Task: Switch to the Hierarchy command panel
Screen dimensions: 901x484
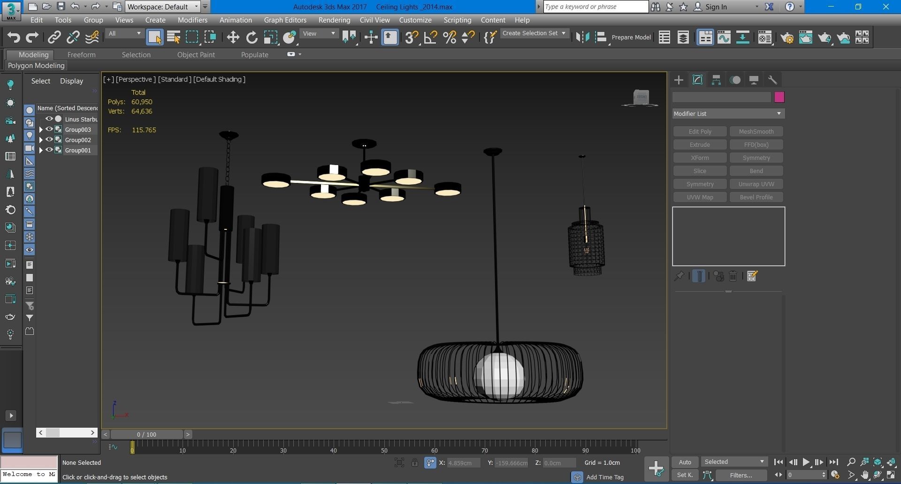Action: point(716,80)
